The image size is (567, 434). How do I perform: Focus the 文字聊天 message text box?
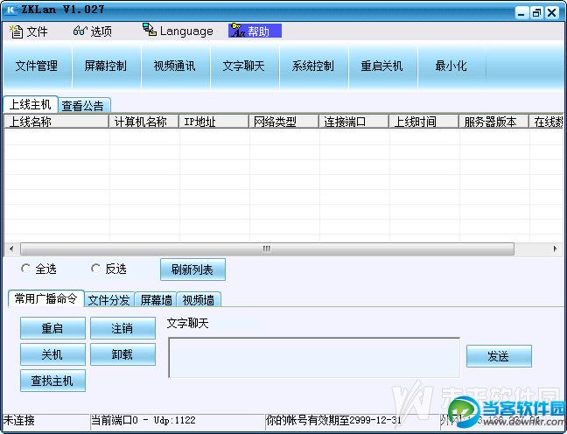[x=314, y=357]
